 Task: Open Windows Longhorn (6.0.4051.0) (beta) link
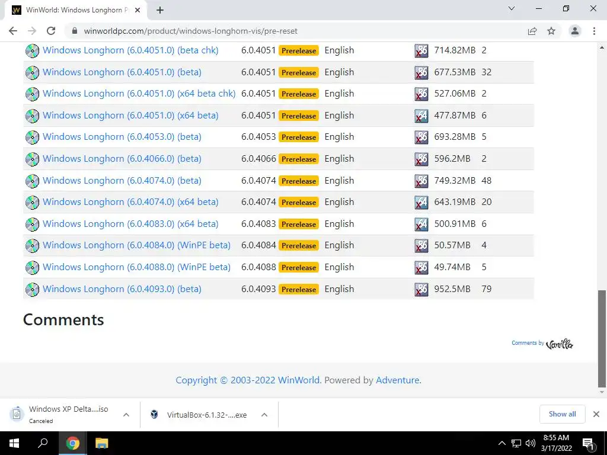click(122, 72)
